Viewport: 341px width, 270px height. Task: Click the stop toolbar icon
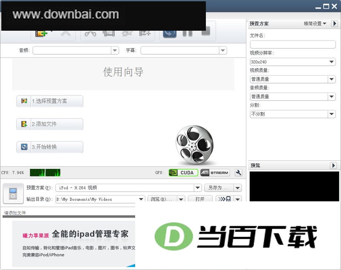pyautogui.click(x=206, y=31)
